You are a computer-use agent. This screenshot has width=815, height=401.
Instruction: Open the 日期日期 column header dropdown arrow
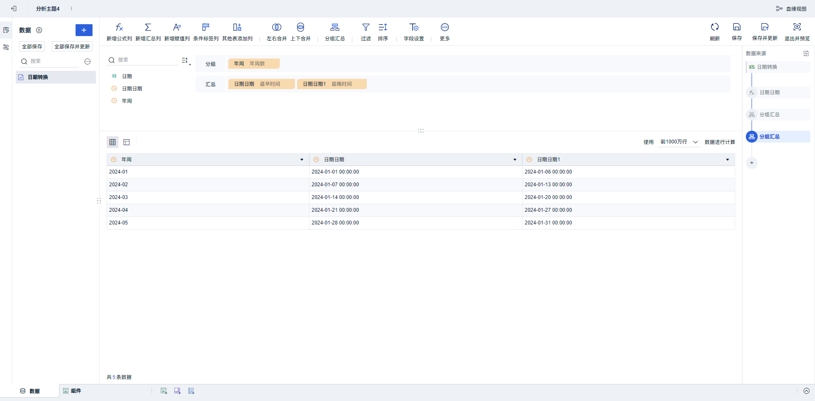[x=515, y=160]
